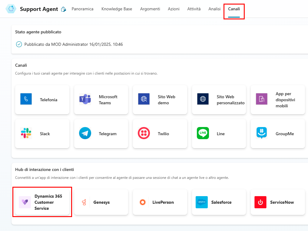Open the Line channel label
308x231 pixels.
tap(220, 134)
